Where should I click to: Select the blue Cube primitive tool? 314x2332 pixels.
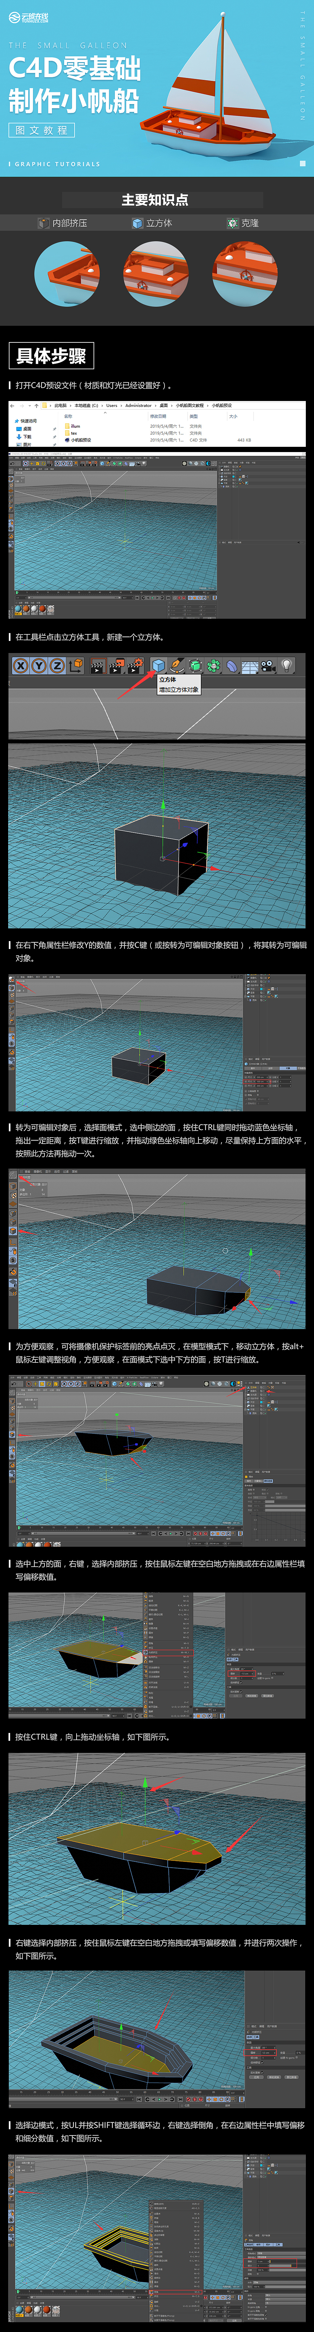tap(158, 665)
